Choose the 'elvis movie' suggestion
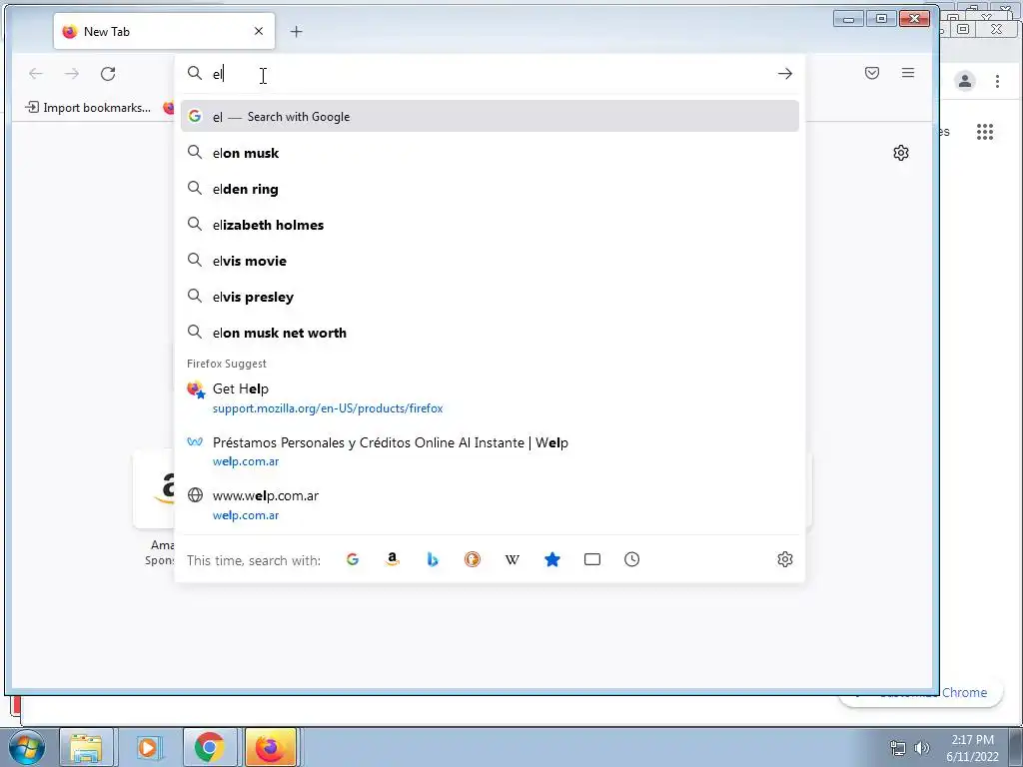This screenshot has width=1023, height=767. [490, 261]
